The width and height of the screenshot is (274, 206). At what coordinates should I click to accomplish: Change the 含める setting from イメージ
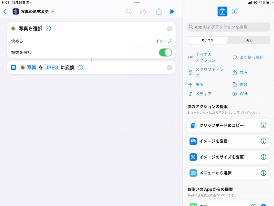click(x=164, y=41)
